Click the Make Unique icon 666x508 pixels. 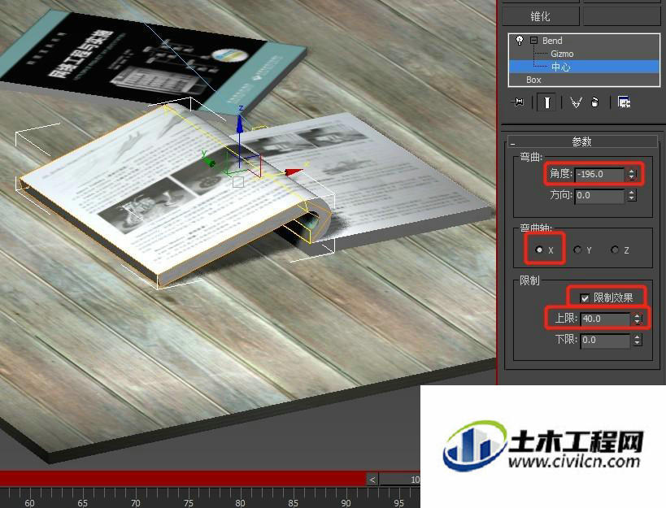[576, 102]
